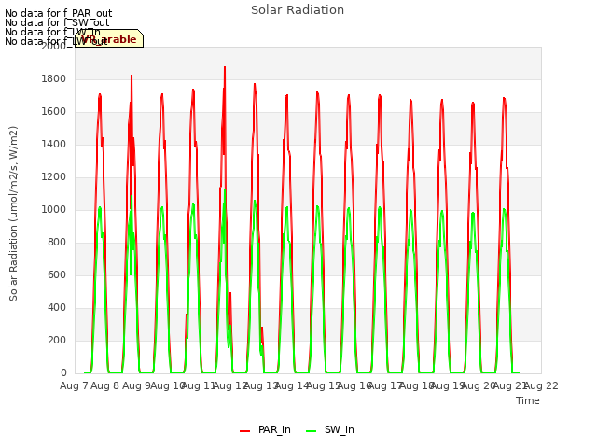Image resolution: width=597 pixels, height=448 pixels.
Task: Click the 1200 y-axis tick label
Action: [54, 176]
